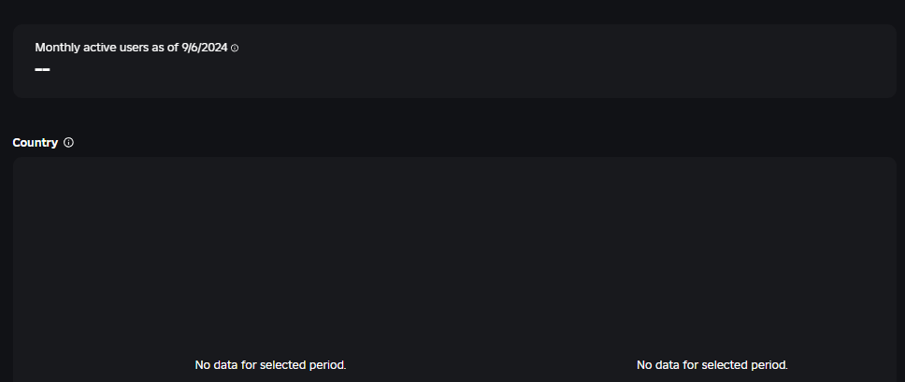Select the double-dash placeholder value
This screenshot has height=382, width=905.
pos(42,70)
